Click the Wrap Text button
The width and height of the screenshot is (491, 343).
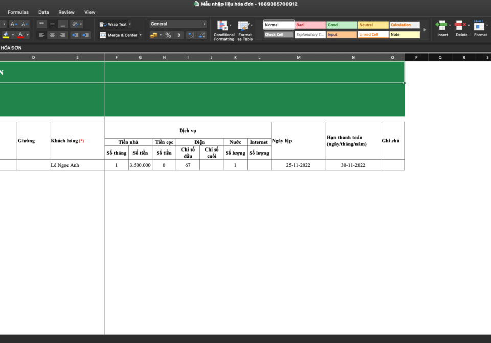(115, 24)
